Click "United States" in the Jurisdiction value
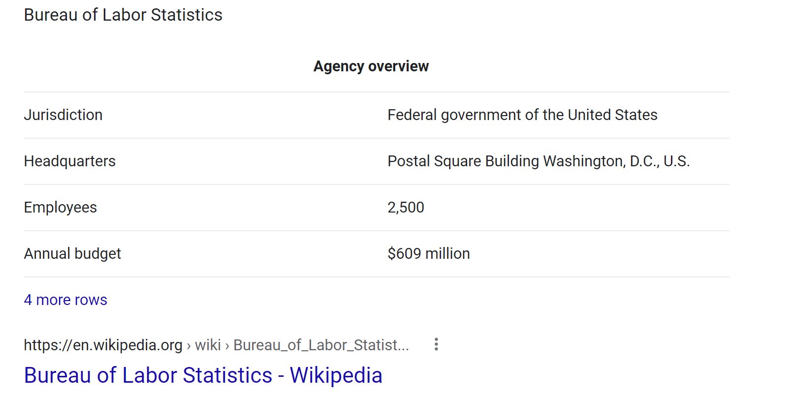This screenshot has height=397, width=792. 612,115
